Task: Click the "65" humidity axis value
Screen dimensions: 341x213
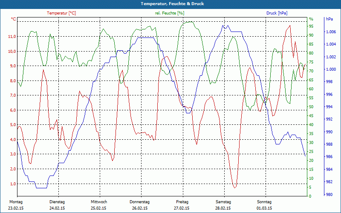Action: (311, 80)
